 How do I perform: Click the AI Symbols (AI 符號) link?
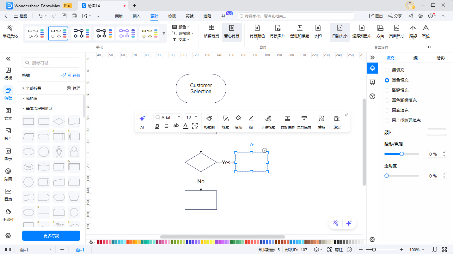(71, 76)
